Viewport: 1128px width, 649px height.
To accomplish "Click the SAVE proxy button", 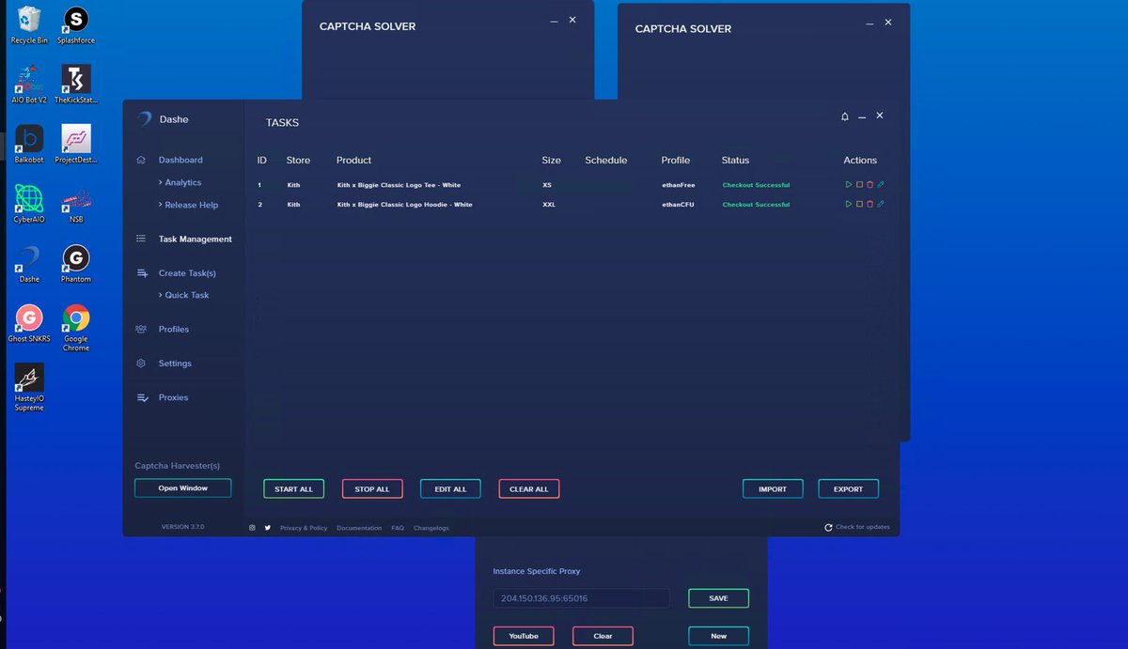I will pyautogui.click(x=718, y=598).
